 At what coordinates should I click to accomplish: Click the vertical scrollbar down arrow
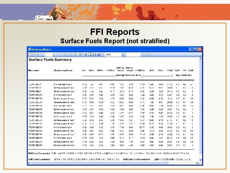coord(201,160)
